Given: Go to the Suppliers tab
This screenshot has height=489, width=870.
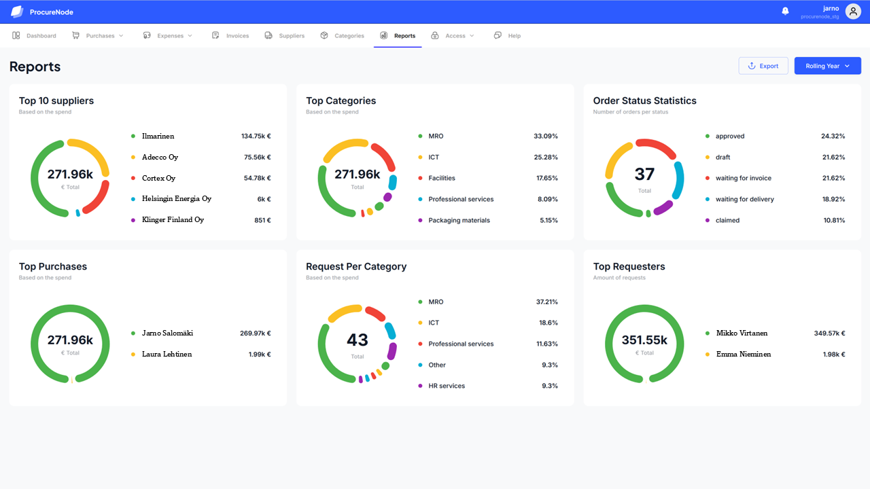Looking at the screenshot, I should (292, 36).
